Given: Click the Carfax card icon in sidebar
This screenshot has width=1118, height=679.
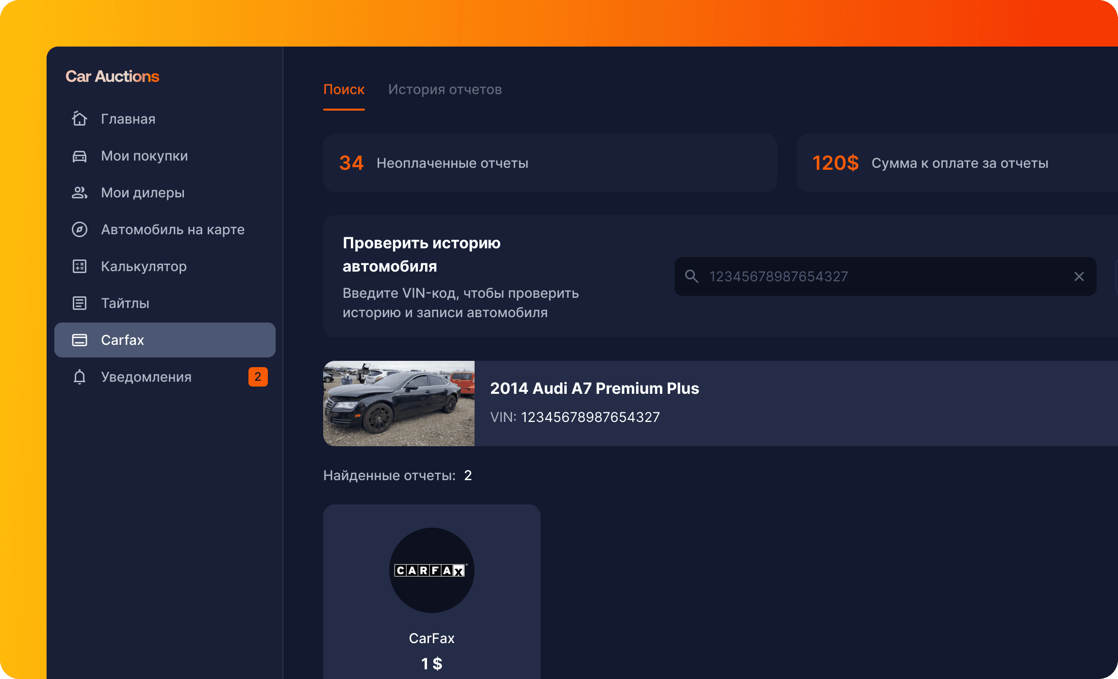Looking at the screenshot, I should [79, 340].
